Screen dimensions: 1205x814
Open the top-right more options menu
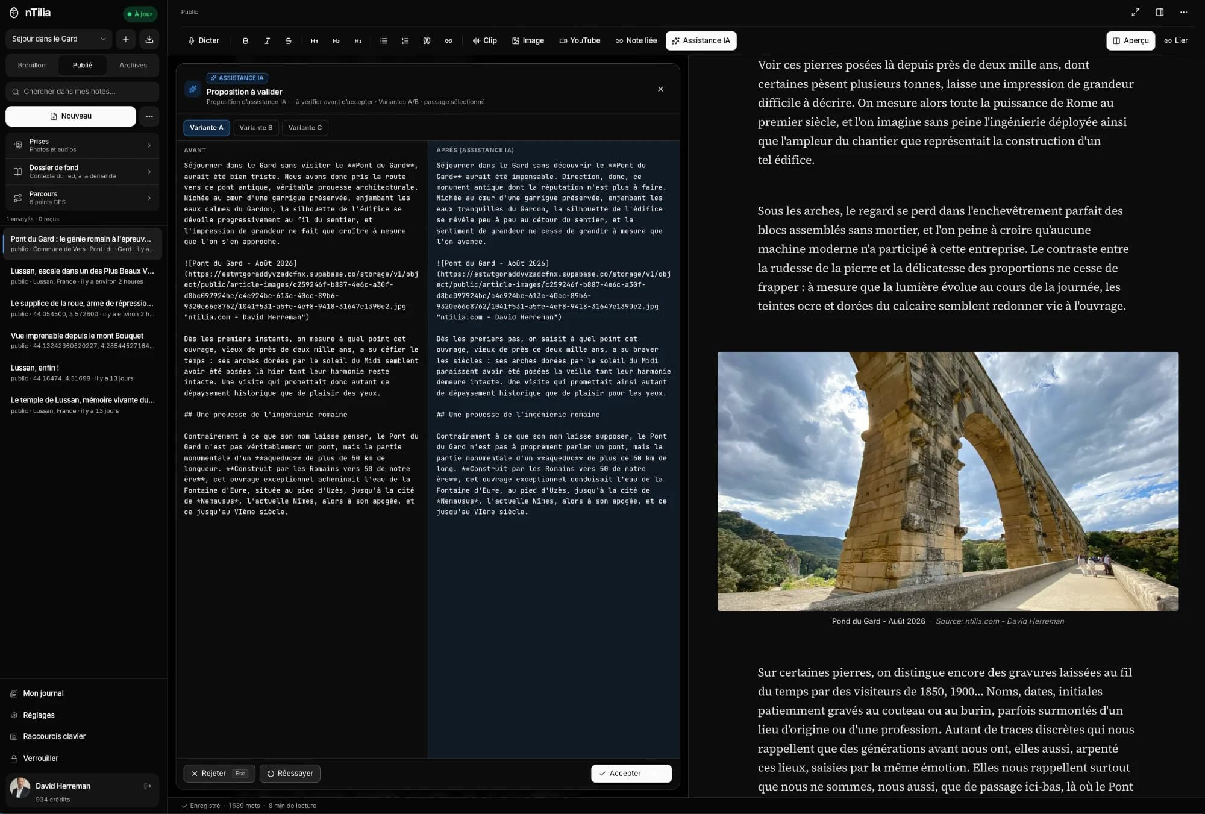coord(1183,12)
